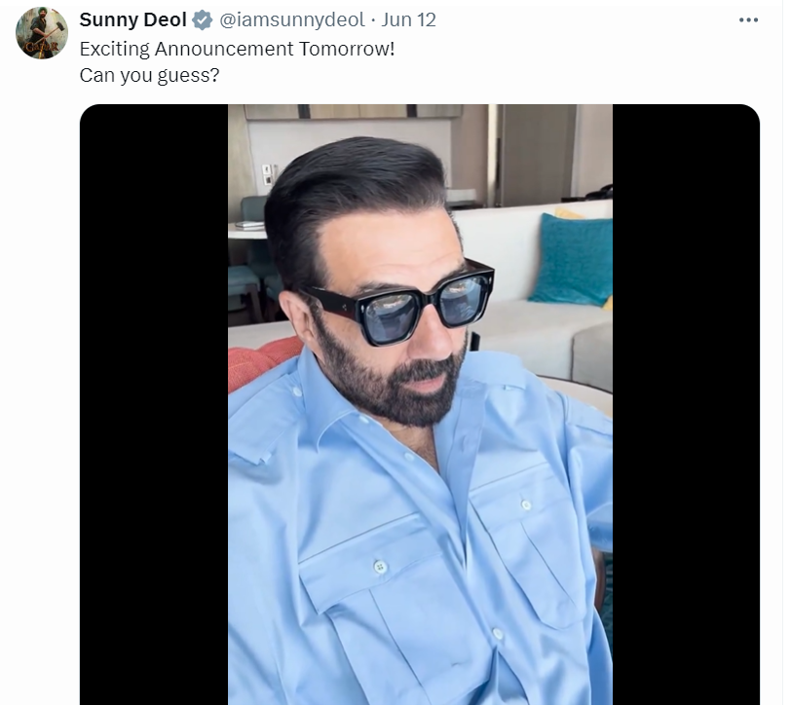Click the teal cushion in the video
This screenshot has width=791, height=705.
coord(575,260)
